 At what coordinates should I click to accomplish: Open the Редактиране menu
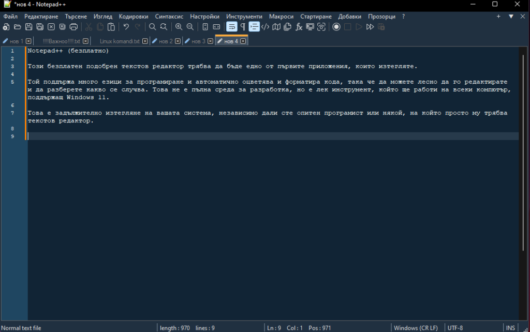click(41, 17)
